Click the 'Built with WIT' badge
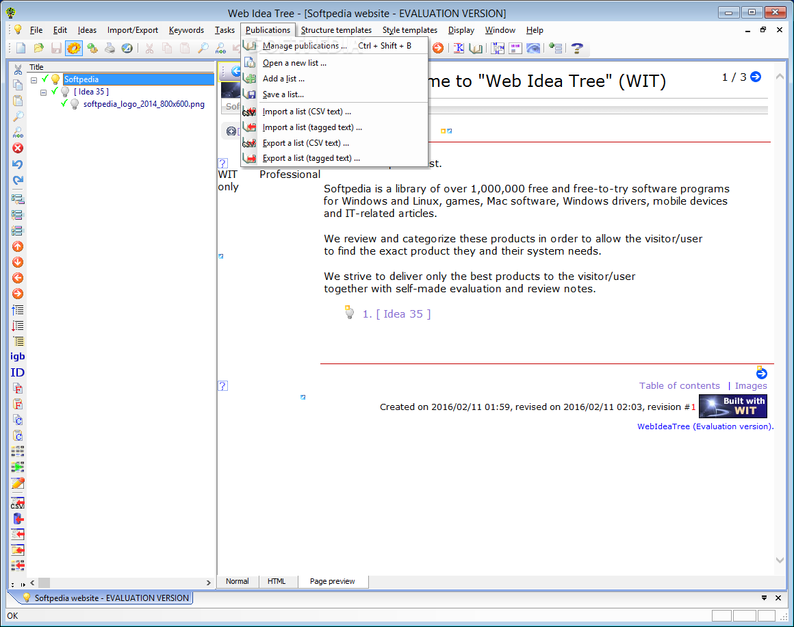 tap(732, 406)
